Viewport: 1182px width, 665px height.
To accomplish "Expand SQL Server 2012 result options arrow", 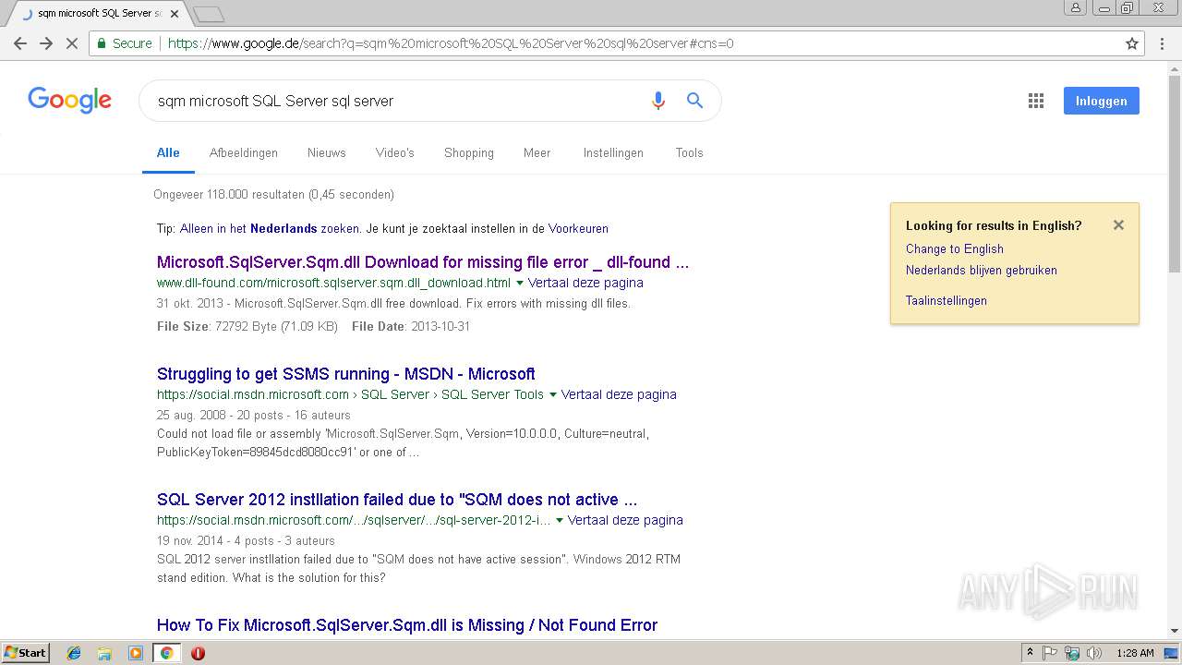I will 559,521.
